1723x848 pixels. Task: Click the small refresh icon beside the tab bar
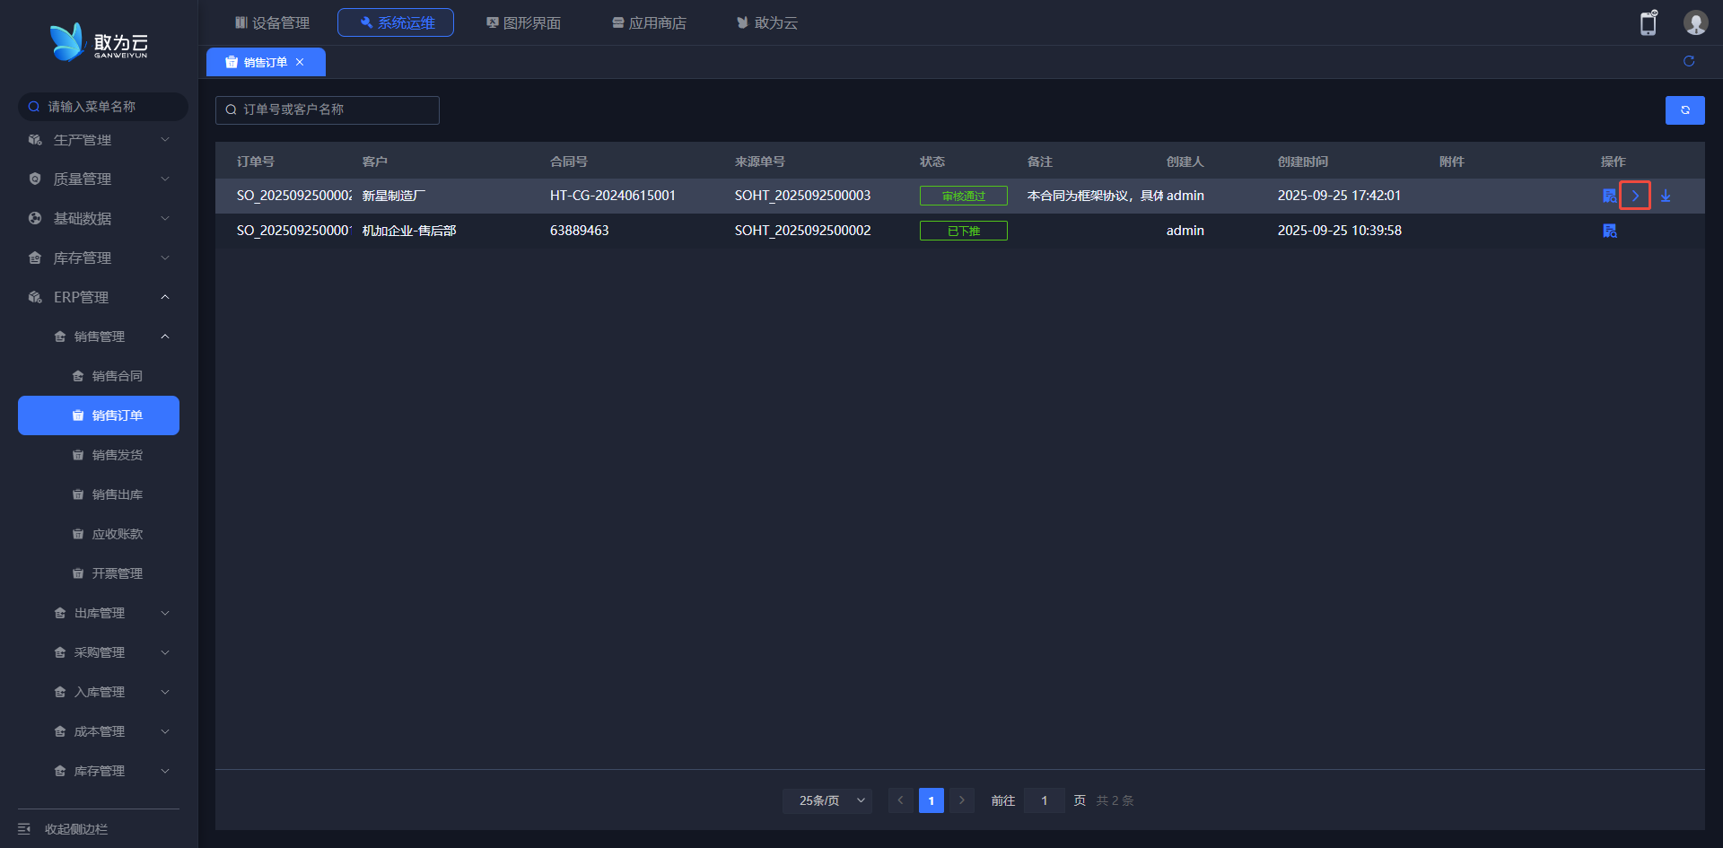[x=1689, y=61]
